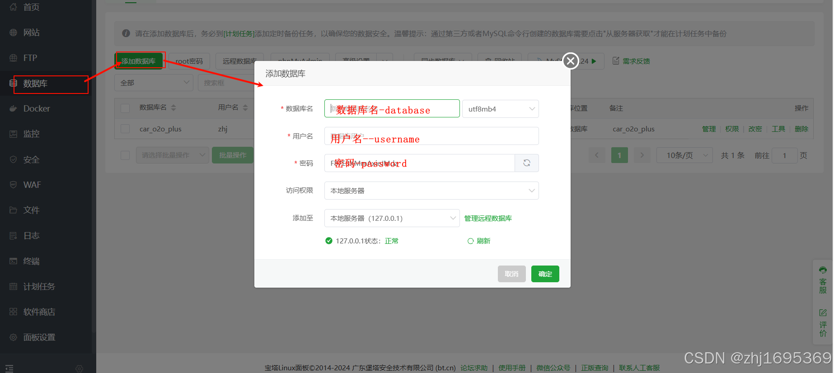Sort by 数据库名 column arrows
The image size is (834, 373).
(173, 107)
